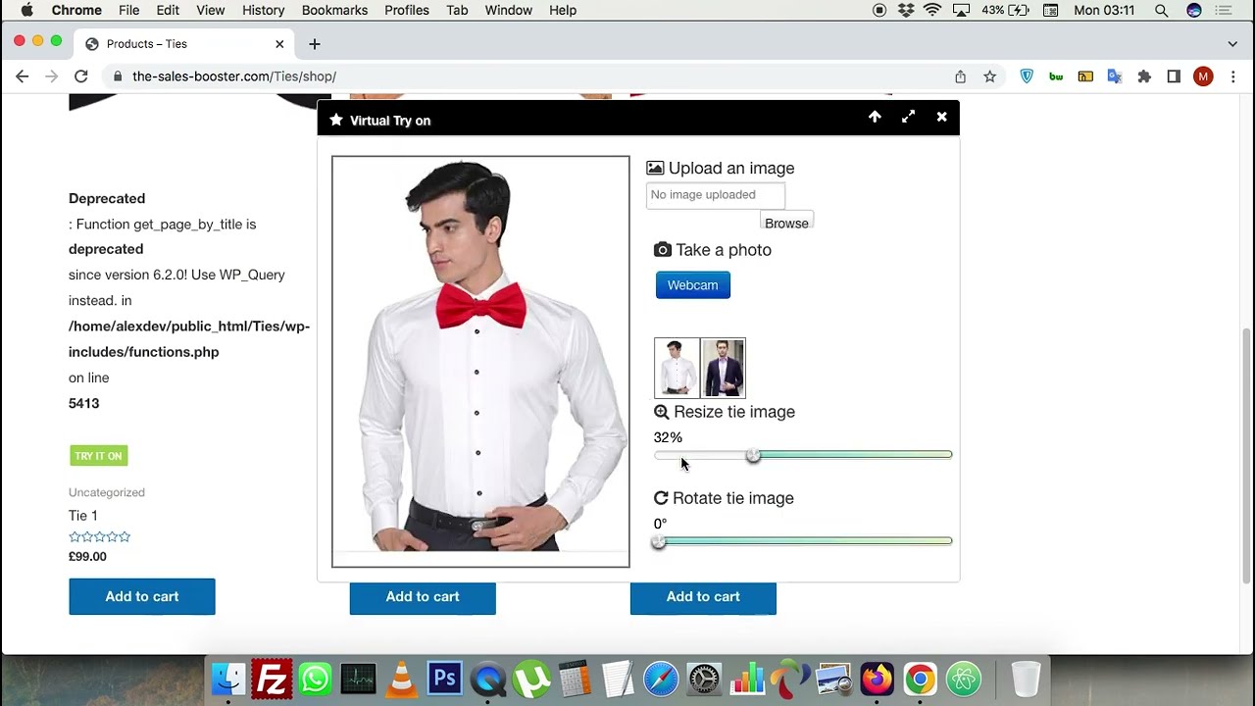The height and width of the screenshot is (706, 1255).
Task: Click the Tie 1 star rating
Action: click(x=99, y=536)
